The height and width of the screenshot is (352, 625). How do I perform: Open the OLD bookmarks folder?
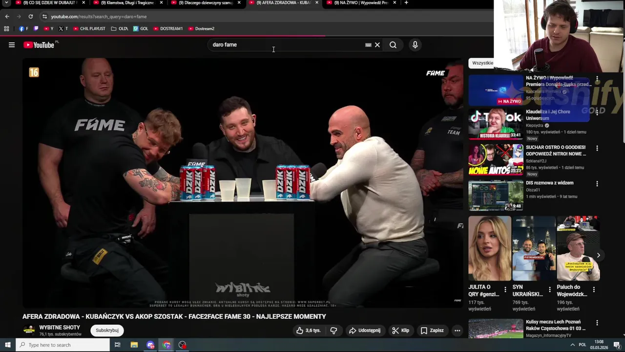click(x=119, y=29)
